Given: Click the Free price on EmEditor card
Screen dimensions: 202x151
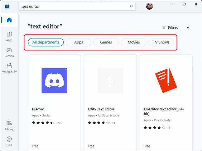Looking at the screenshot, I should coord(147,146).
